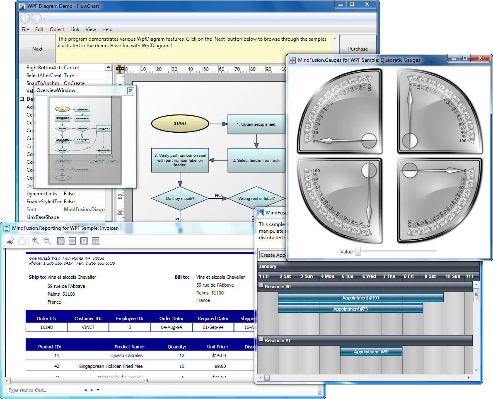Click the Order ID cell 10248
This screenshot has width=493, height=399.
click(x=46, y=327)
